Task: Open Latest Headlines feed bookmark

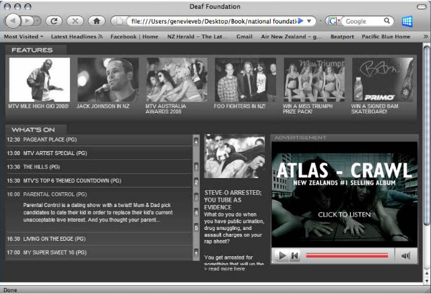Action: coord(77,36)
